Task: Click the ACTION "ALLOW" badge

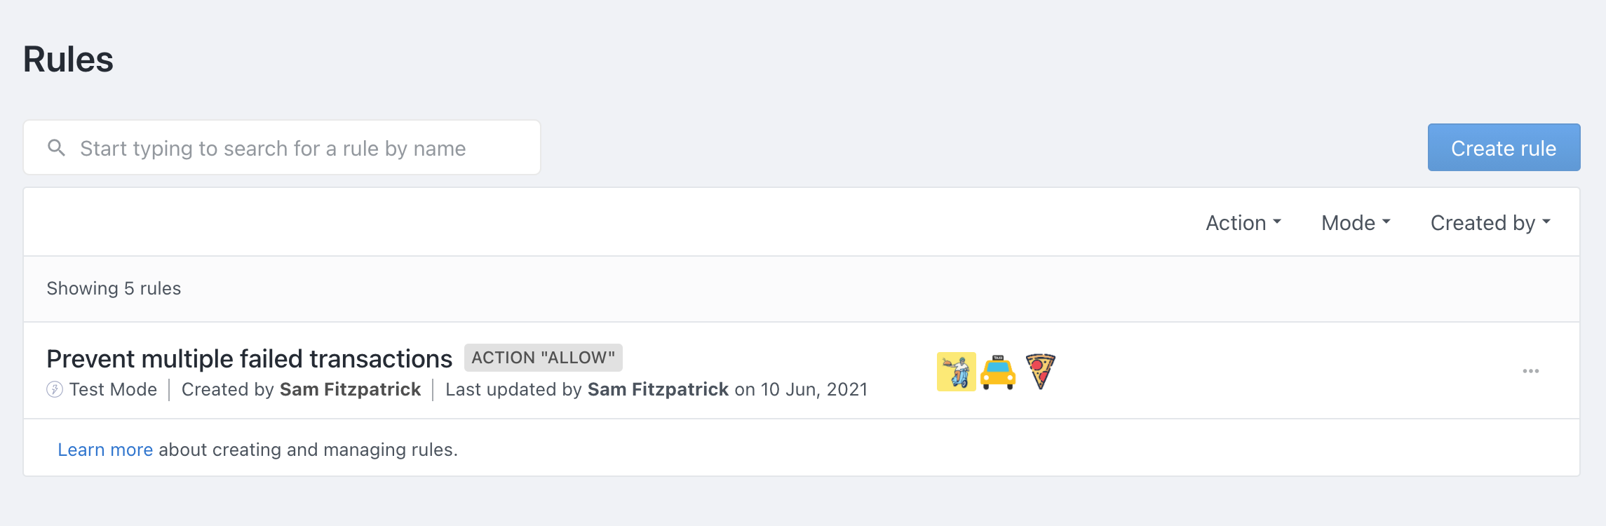Action: pos(543,358)
